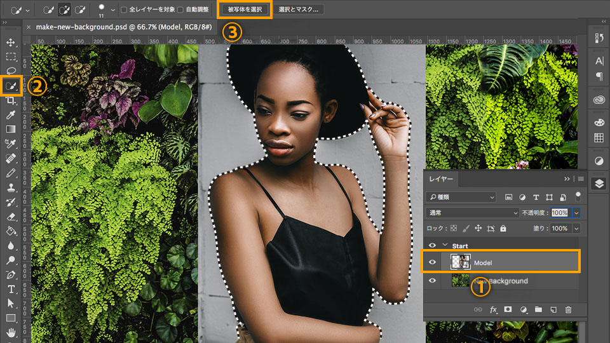Open the Character panel icon on right dock
610x343 pixels.
(x=599, y=61)
